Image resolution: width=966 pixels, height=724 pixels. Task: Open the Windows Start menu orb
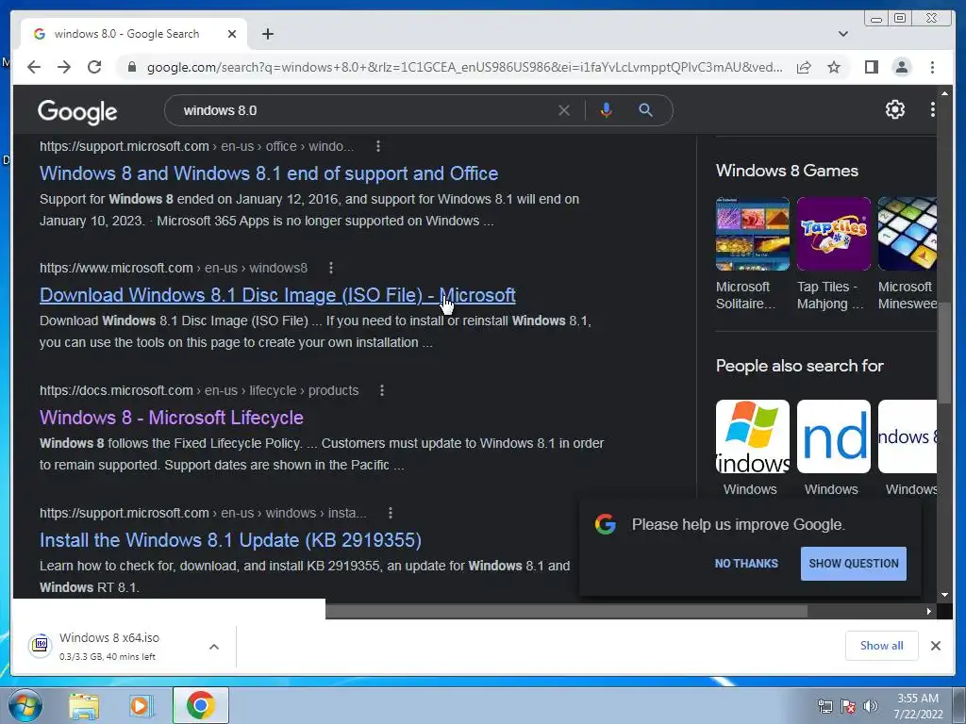(25, 705)
